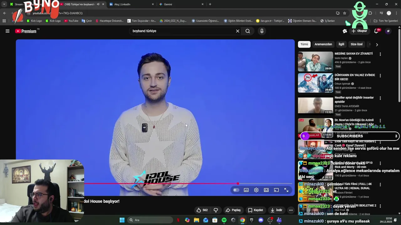Open Microsoft Store from the taskbar

pyautogui.click(x=215, y=220)
